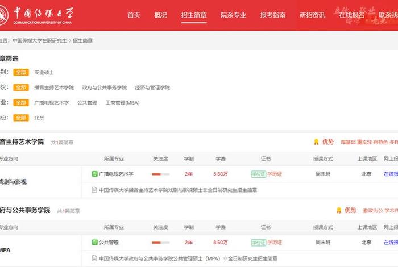Follow the 中国传媒大学在职研究生 breadcrumb link

pyautogui.click(x=40, y=40)
